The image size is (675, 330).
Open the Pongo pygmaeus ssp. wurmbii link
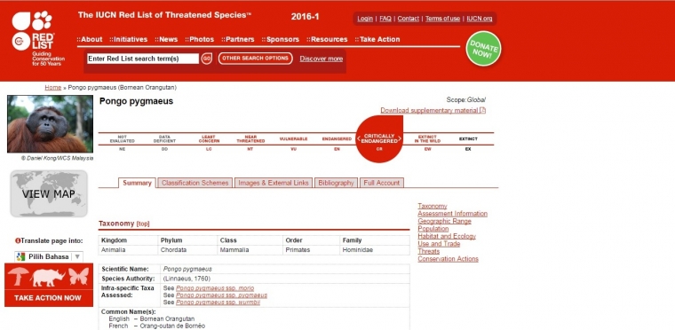[x=218, y=302]
